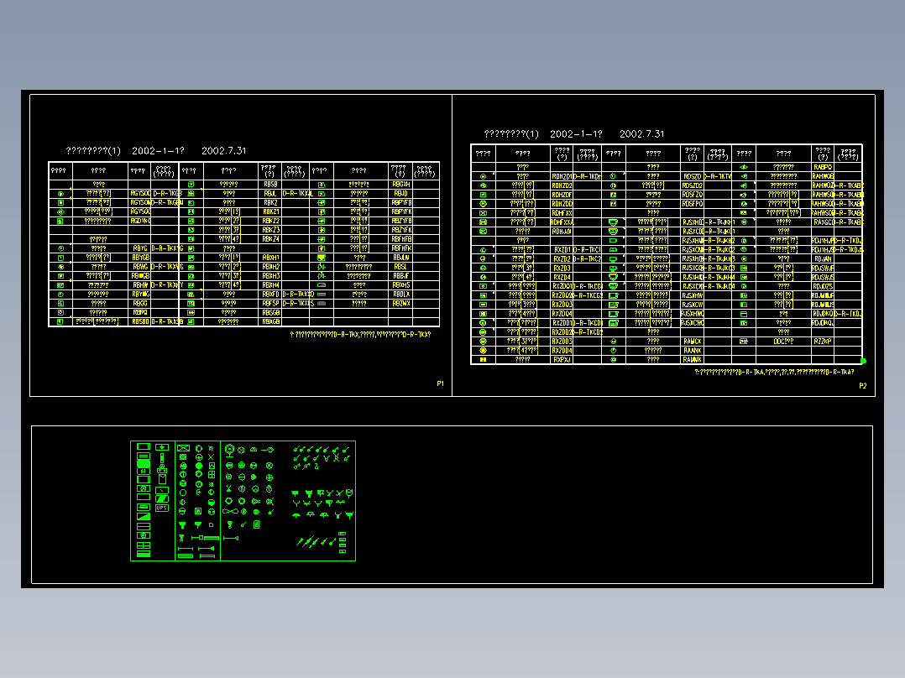This screenshot has width=905, height=678.
Task: Select the RXPXJ code cell
Action: pos(562,359)
